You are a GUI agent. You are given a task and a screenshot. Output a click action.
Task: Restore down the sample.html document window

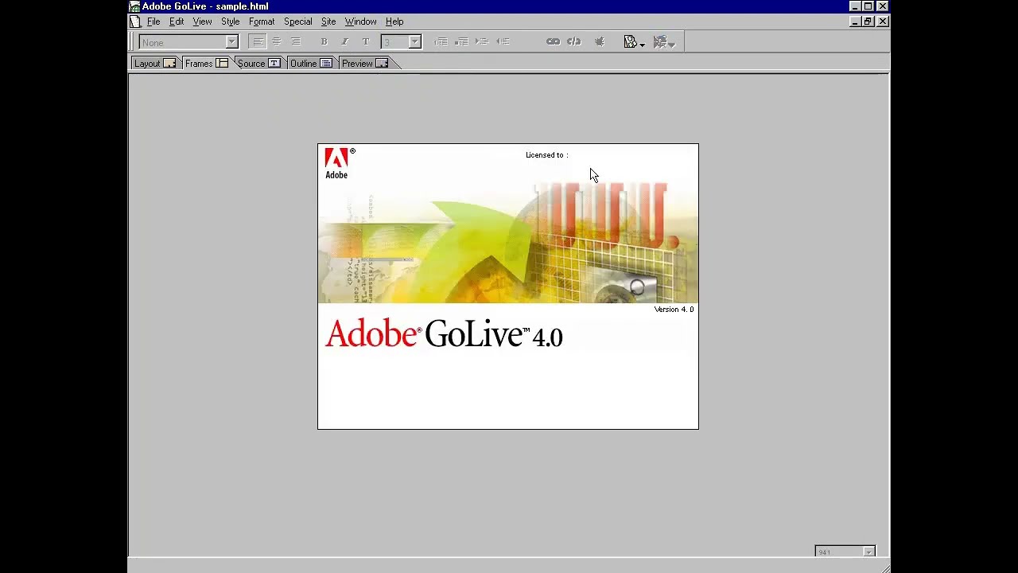click(x=868, y=21)
